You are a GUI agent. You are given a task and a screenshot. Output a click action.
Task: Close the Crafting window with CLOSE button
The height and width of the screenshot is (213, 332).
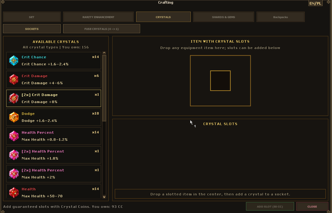click(x=312, y=206)
